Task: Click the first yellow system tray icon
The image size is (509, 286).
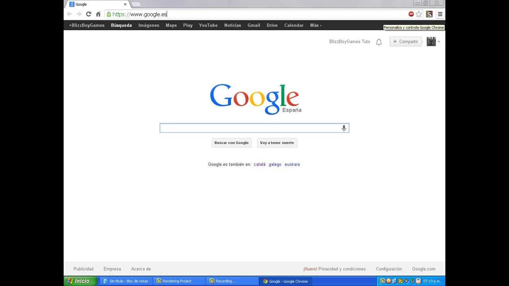Action: click(x=383, y=281)
